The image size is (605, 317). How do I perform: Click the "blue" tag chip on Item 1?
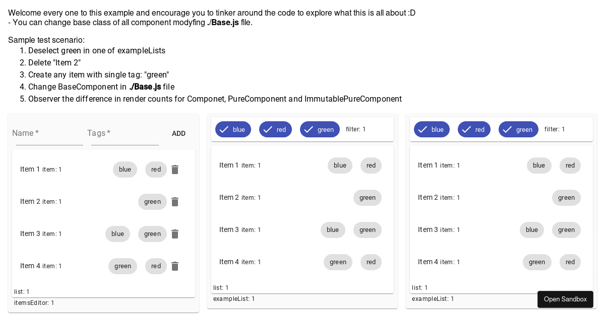[x=125, y=170]
